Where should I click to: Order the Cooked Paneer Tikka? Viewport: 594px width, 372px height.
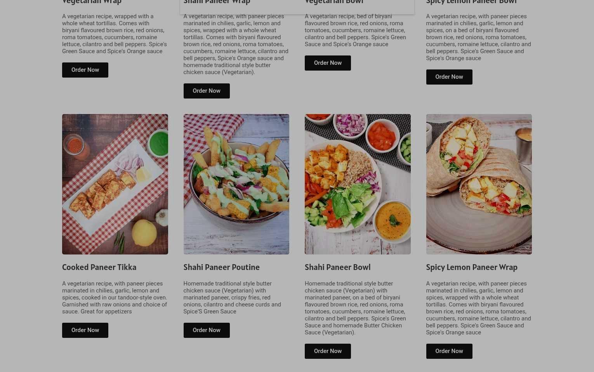(x=85, y=330)
